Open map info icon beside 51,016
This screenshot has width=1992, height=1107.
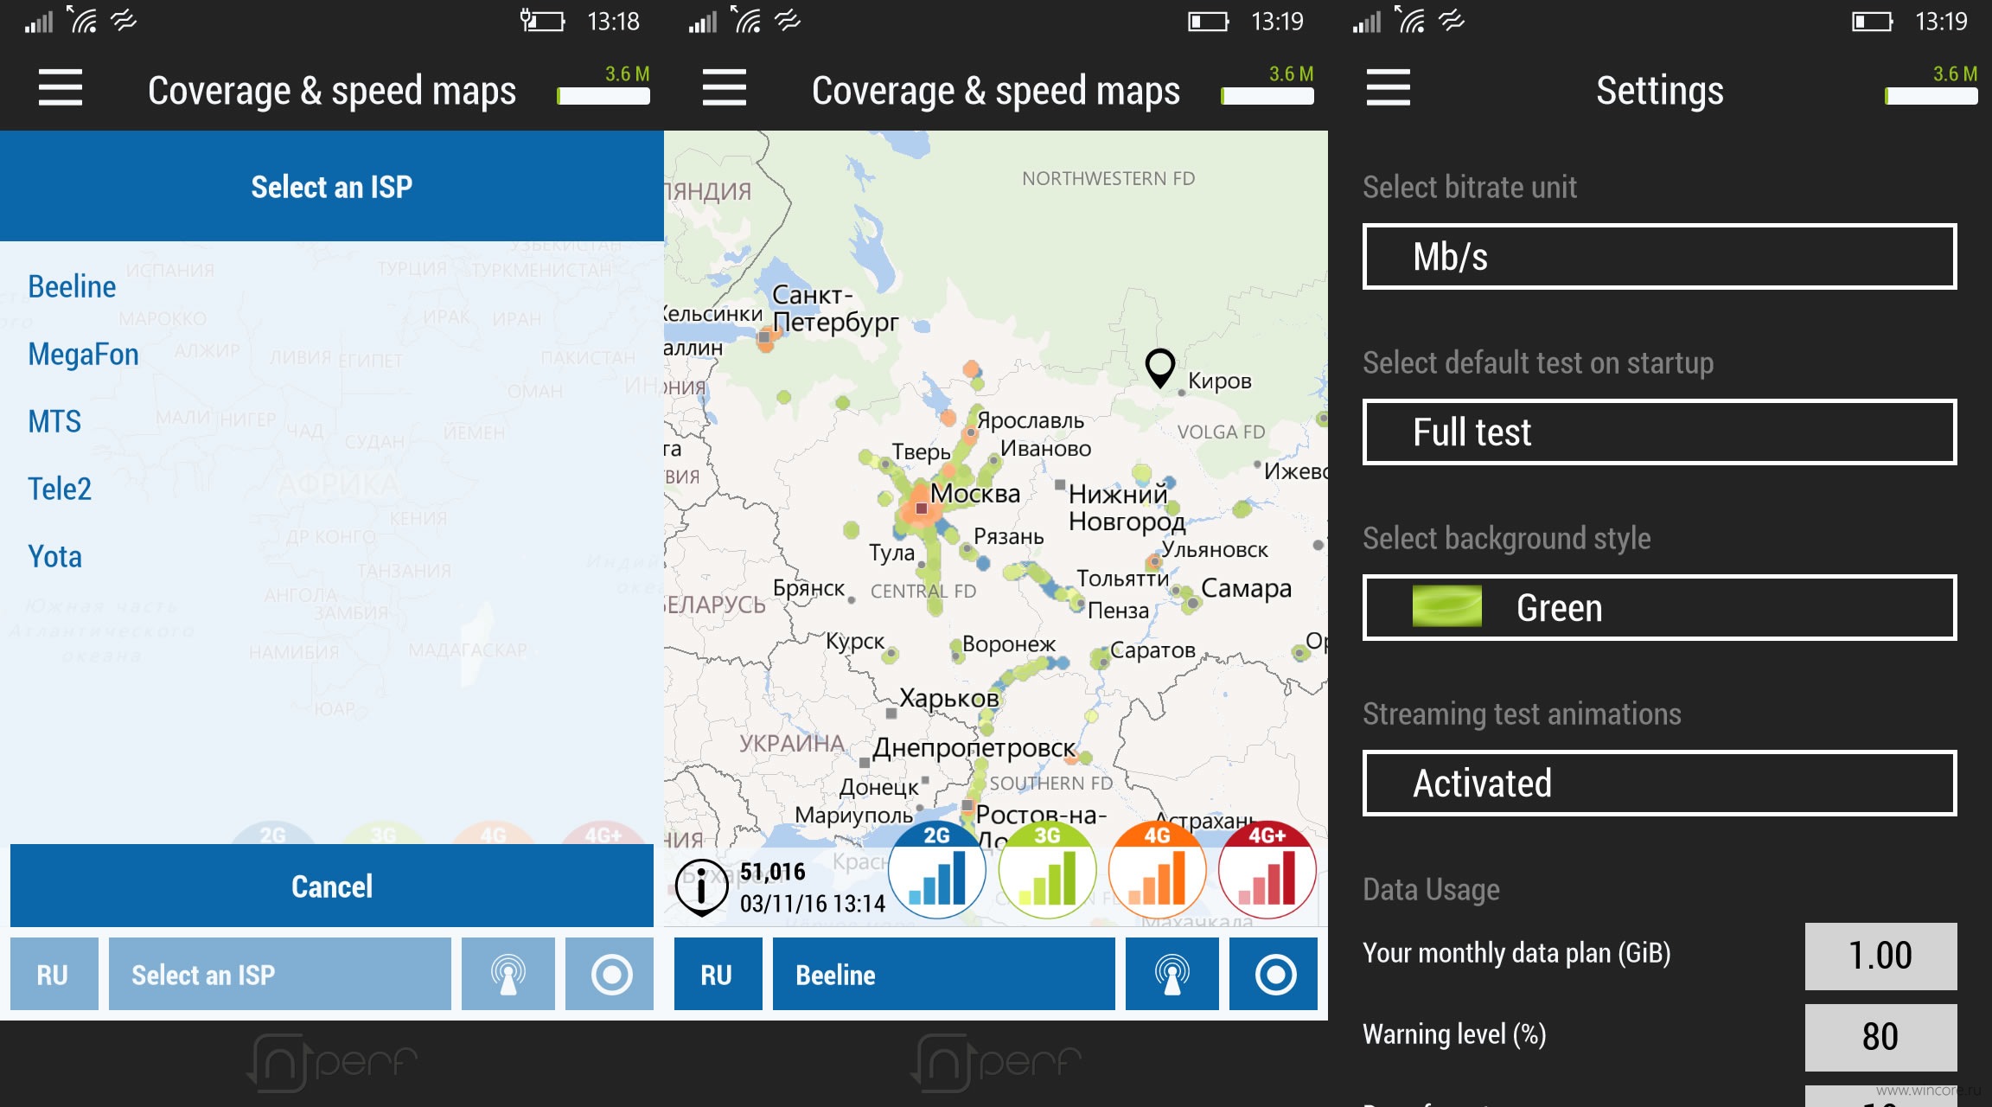[701, 886]
